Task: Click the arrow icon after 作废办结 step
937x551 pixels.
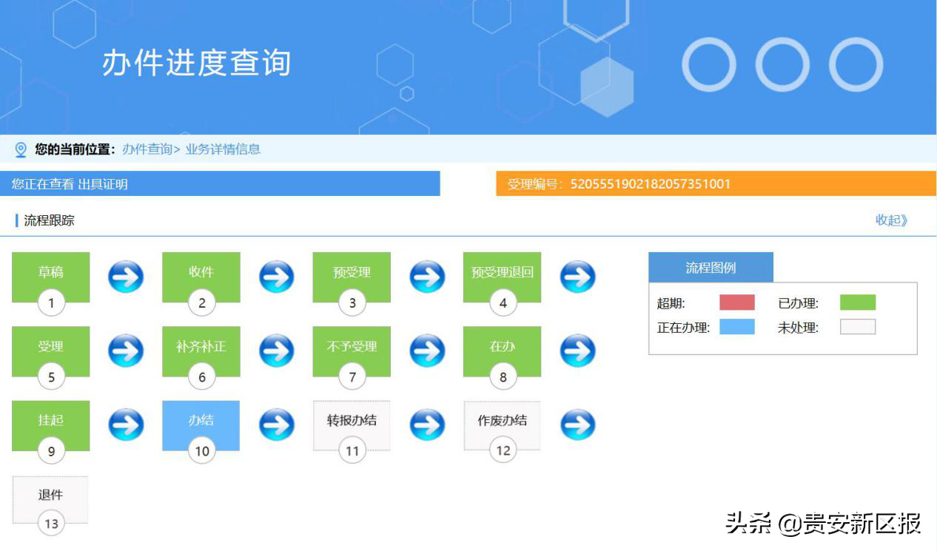Action: coord(577,425)
